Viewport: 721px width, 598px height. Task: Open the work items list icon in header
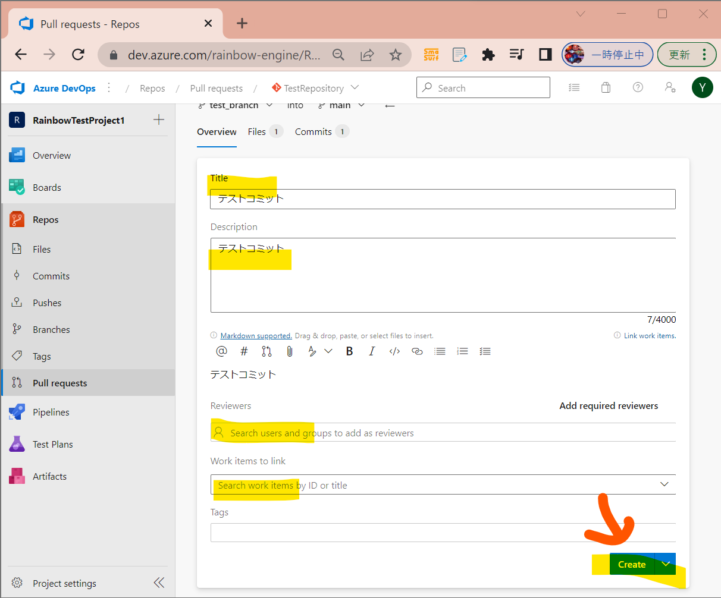pyautogui.click(x=574, y=88)
